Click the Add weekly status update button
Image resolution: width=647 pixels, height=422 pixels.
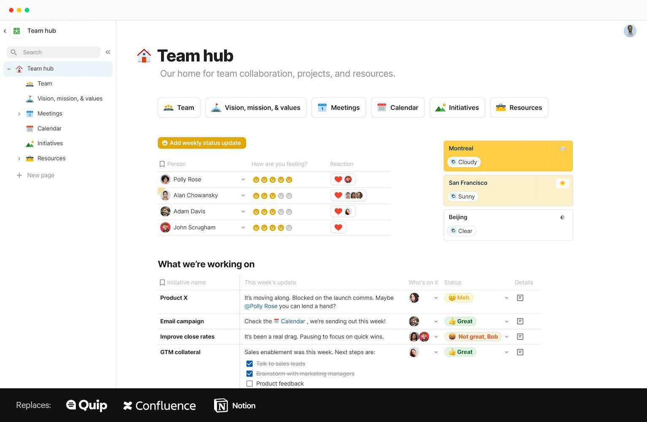coord(202,143)
